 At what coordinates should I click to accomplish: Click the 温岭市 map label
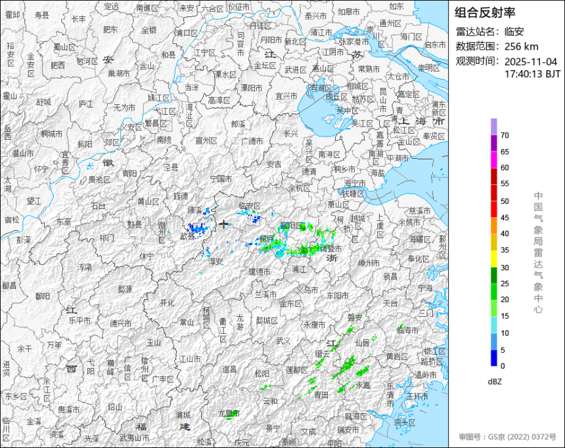pos(426,375)
